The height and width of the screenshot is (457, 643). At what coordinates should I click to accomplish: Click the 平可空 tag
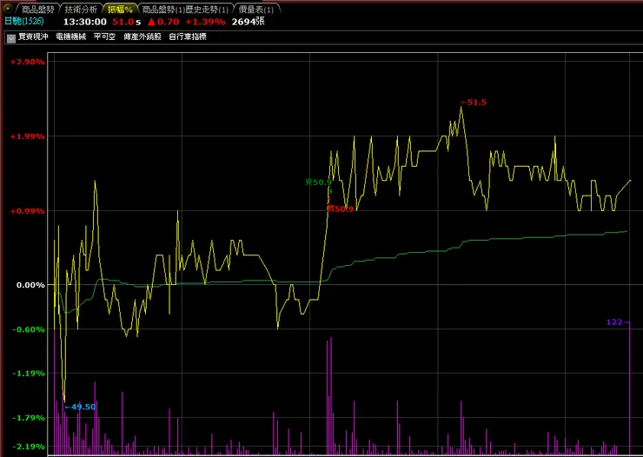pyautogui.click(x=104, y=36)
